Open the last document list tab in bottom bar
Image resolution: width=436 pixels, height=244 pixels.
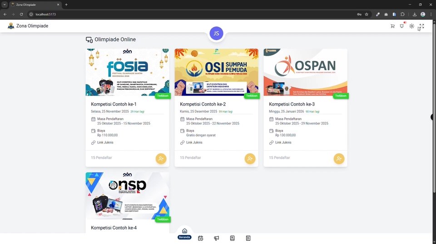tap(248, 238)
